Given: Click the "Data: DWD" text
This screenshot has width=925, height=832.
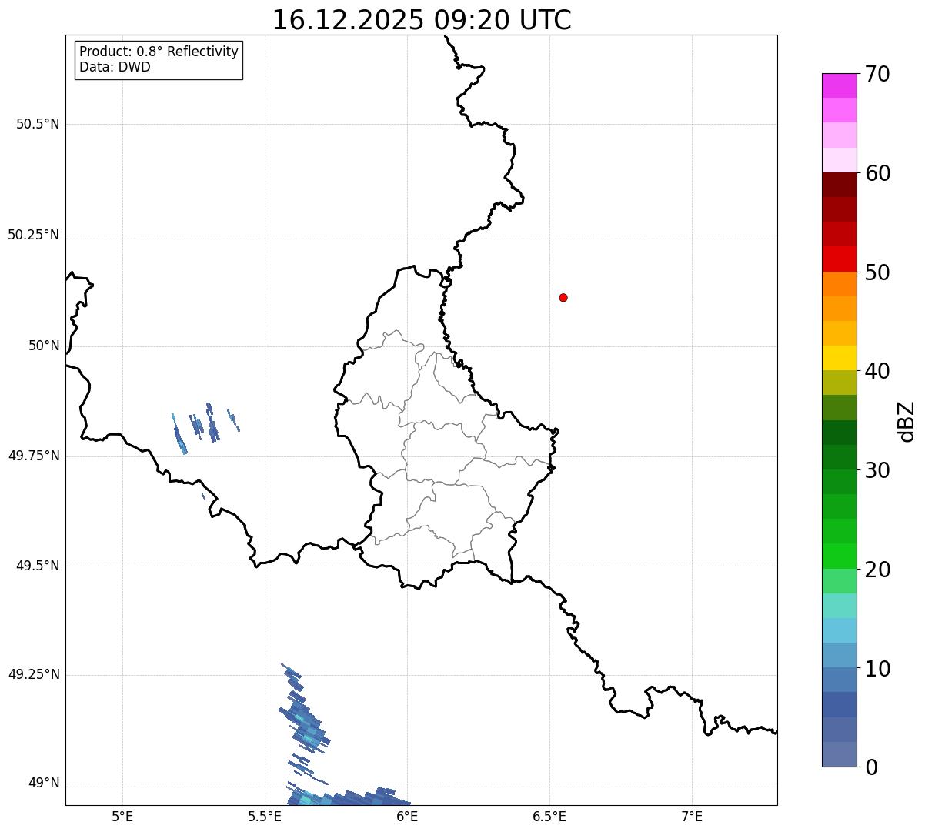Looking at the screenshot, I should coord(115,67).
